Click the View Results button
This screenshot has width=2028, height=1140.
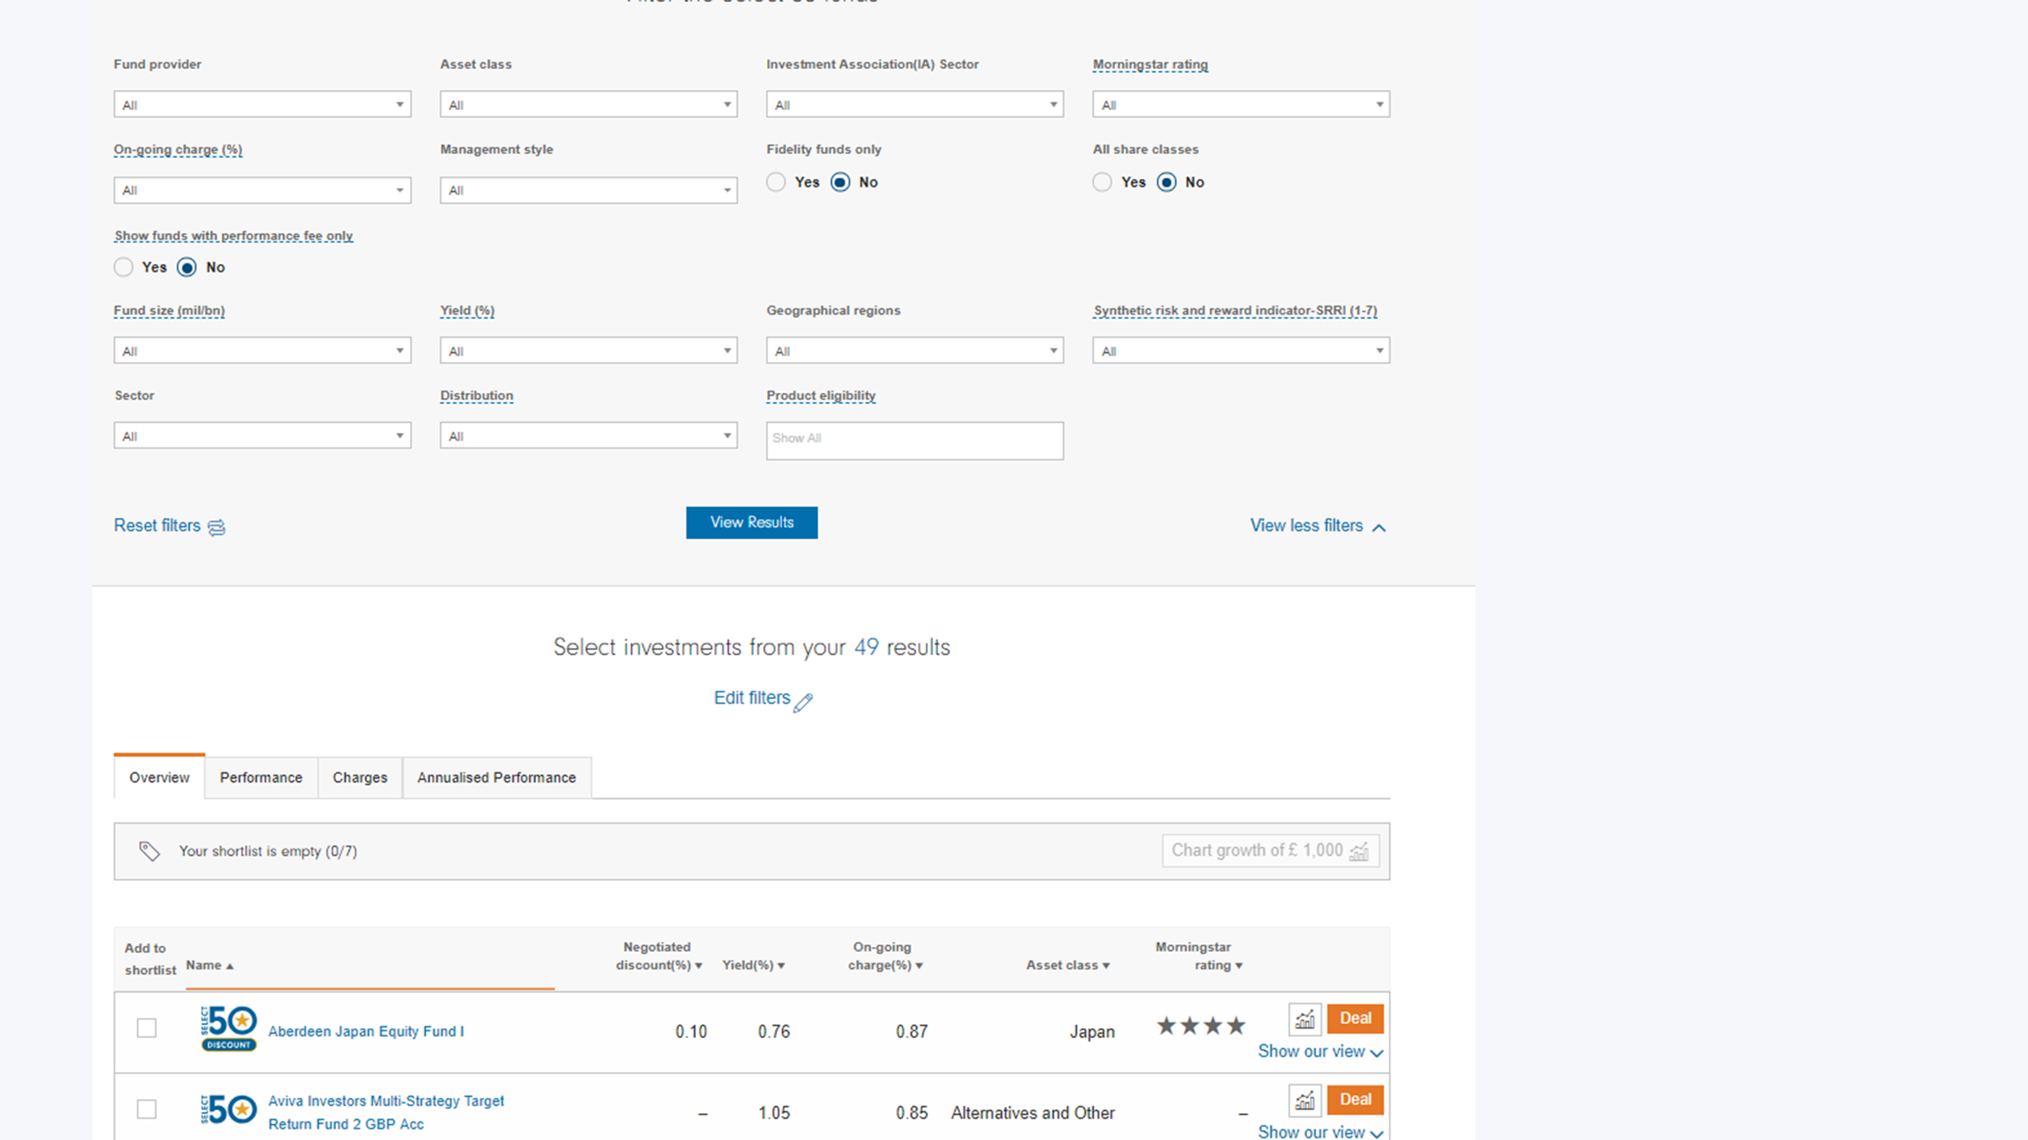pos(752,522)
